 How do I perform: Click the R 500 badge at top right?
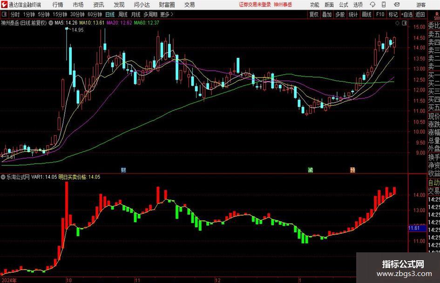pyautogui.click(x=437, y=16)
